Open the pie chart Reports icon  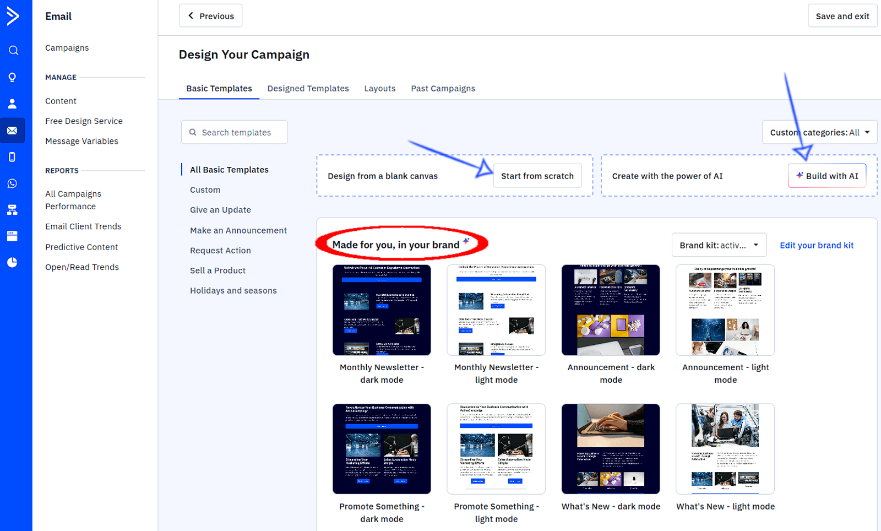(13, 262)
